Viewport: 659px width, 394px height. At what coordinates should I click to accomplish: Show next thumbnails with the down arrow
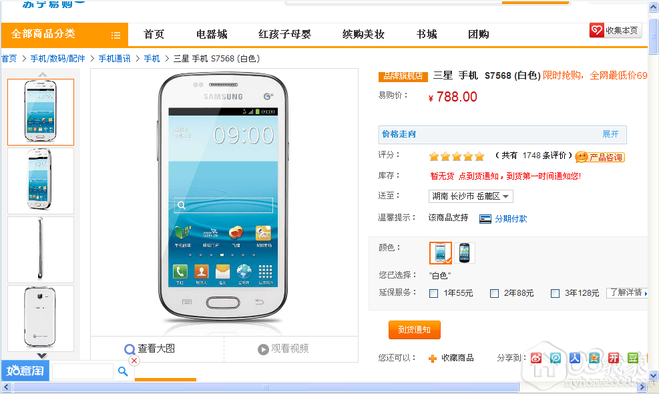[41, 356]
